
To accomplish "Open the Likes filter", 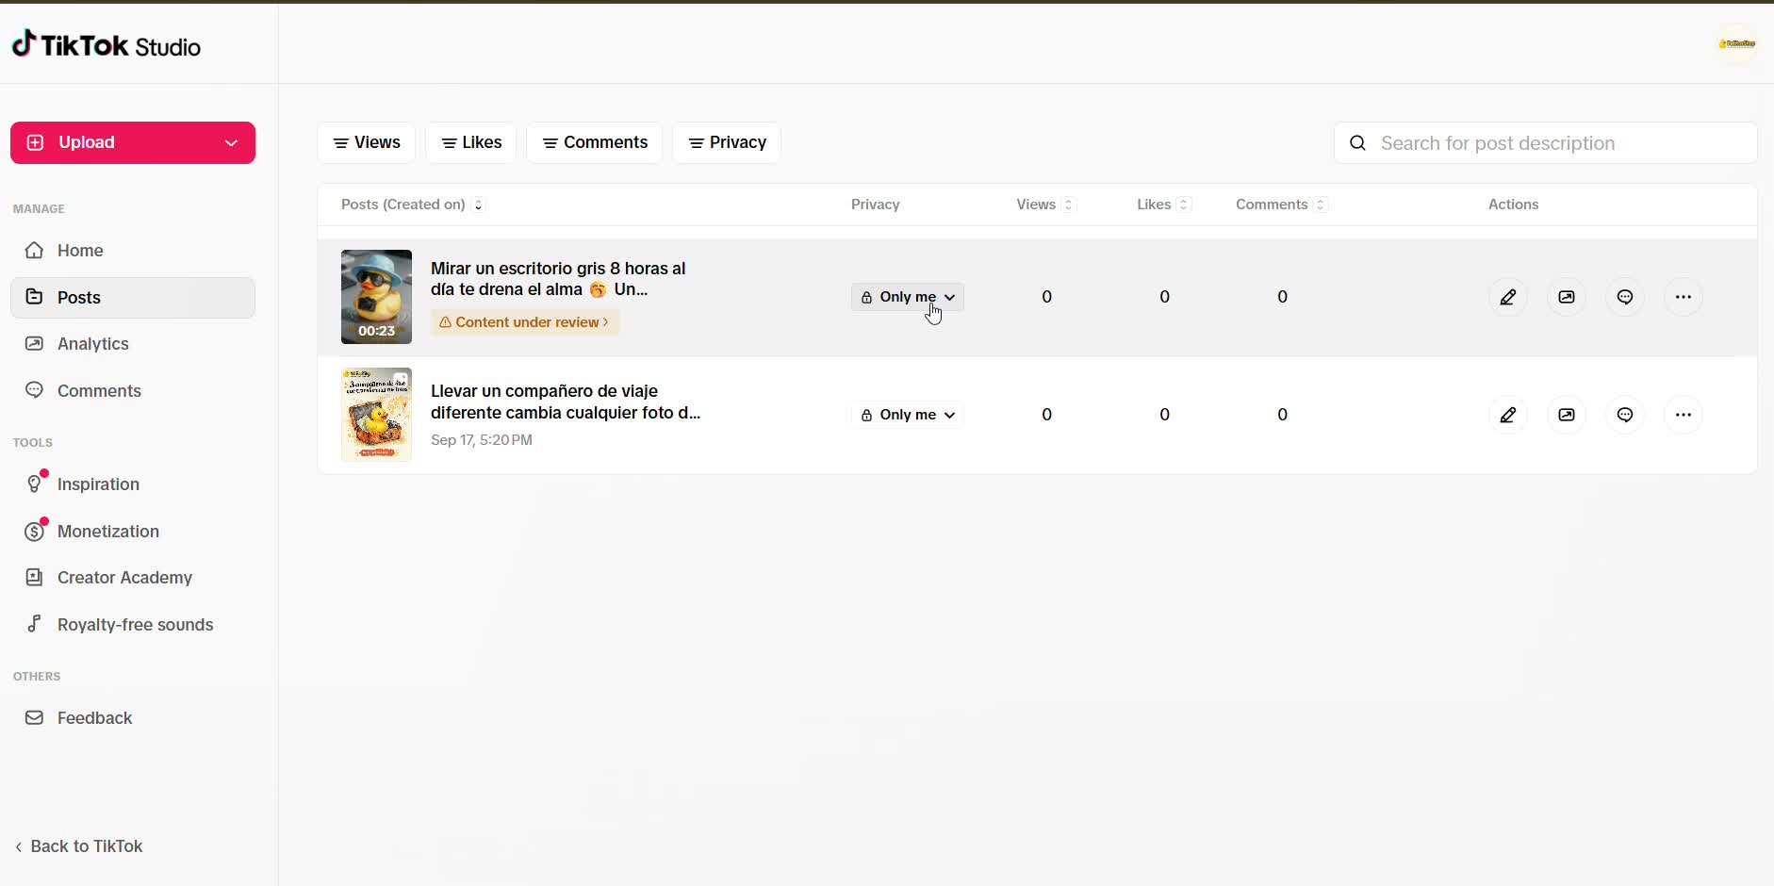I will (471, 142).
